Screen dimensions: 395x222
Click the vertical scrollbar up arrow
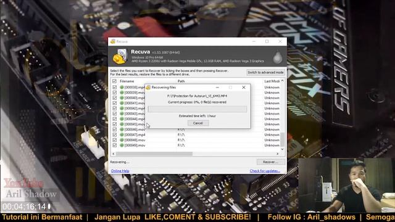coord(283,81)
